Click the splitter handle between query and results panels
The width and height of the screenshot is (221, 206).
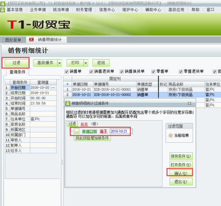click(62, 162)
